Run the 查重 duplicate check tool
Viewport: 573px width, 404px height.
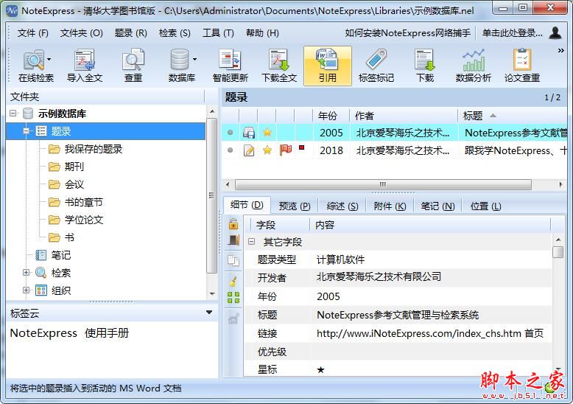[133, 66]
